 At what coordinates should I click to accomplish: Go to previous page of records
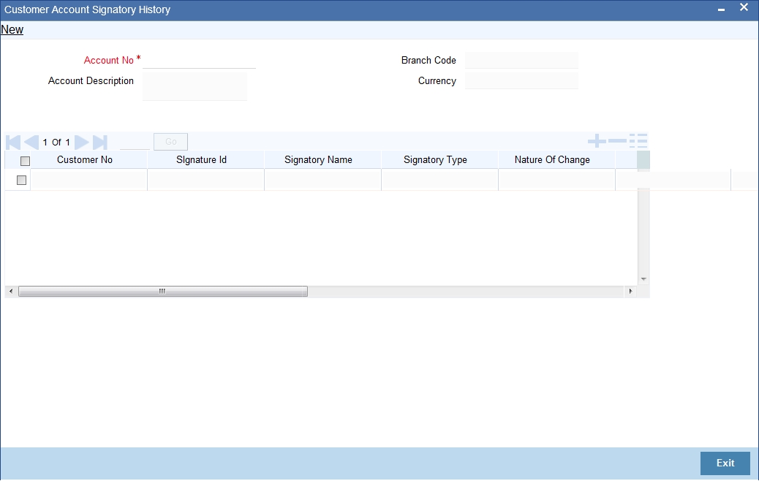click(31, 143)
